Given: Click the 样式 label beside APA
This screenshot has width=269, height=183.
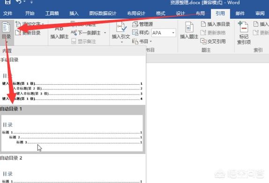Looking at the screenshot, I should [144, 33].
